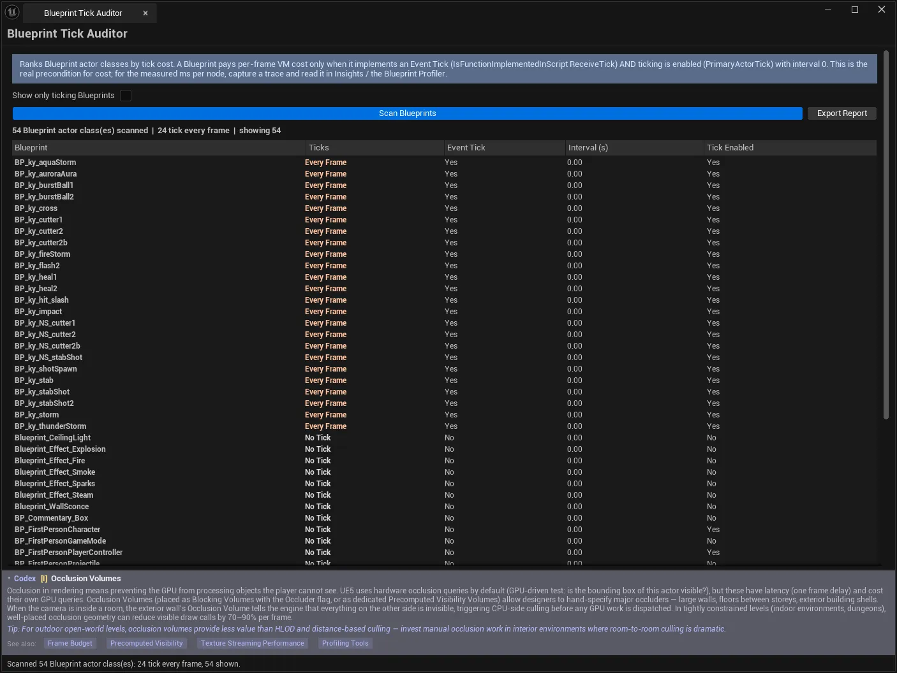The height and width of the screenshot is (673, 897).
Task: Close the Blueprint Tick Auditor tab
Action: (145, 13)
